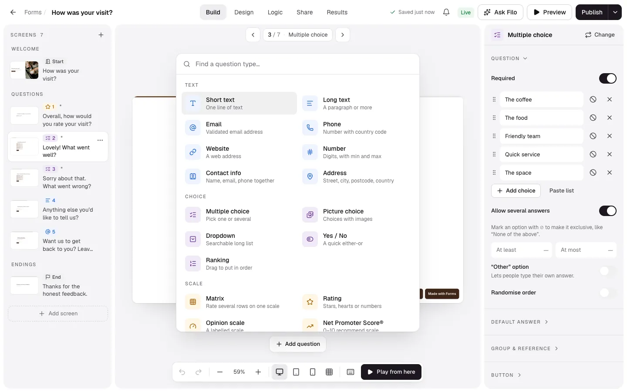Image resolution: width=627 pixels, height=392 pixels.
Task: Click Play from here
Action: pos(391,372)
